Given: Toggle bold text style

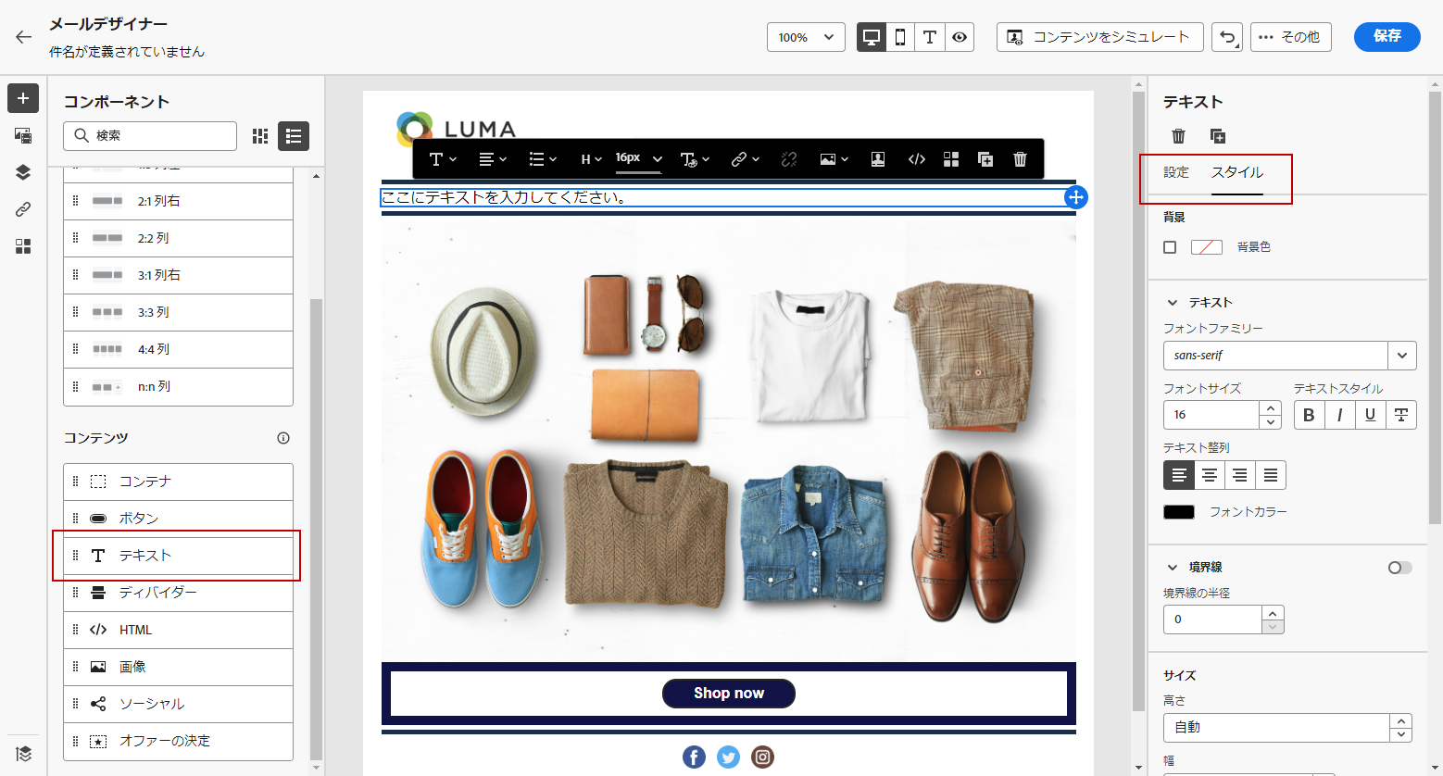Looking at the screenshot, I should tap(1309, 415).
